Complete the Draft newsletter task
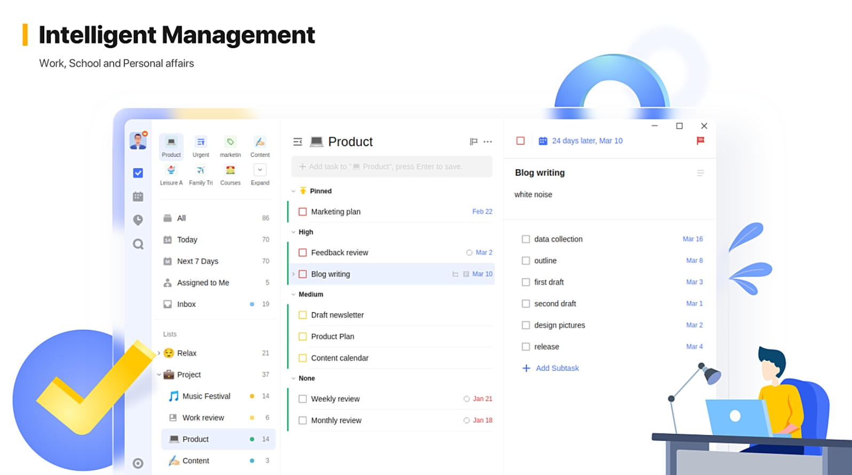The height and width of the screenshot is (475, 852). pyautogui.click(x=303, y=315)
